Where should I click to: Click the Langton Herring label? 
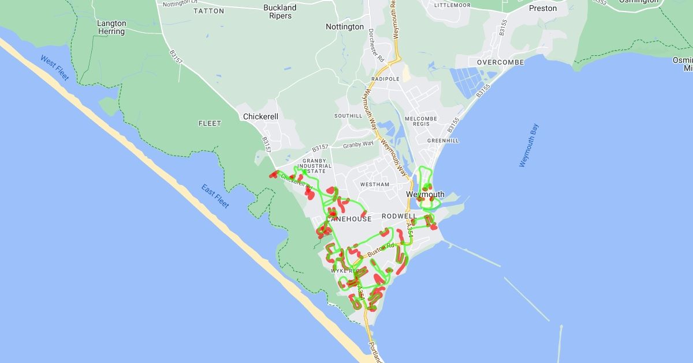(111, 28)
